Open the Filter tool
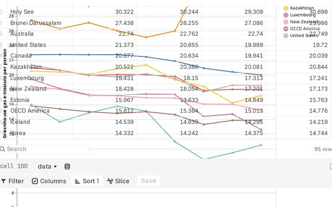The image size is (332, 207). 12,181
